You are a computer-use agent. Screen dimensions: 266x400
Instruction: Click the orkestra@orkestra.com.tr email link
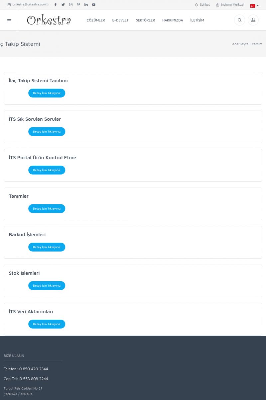point(29,5)
